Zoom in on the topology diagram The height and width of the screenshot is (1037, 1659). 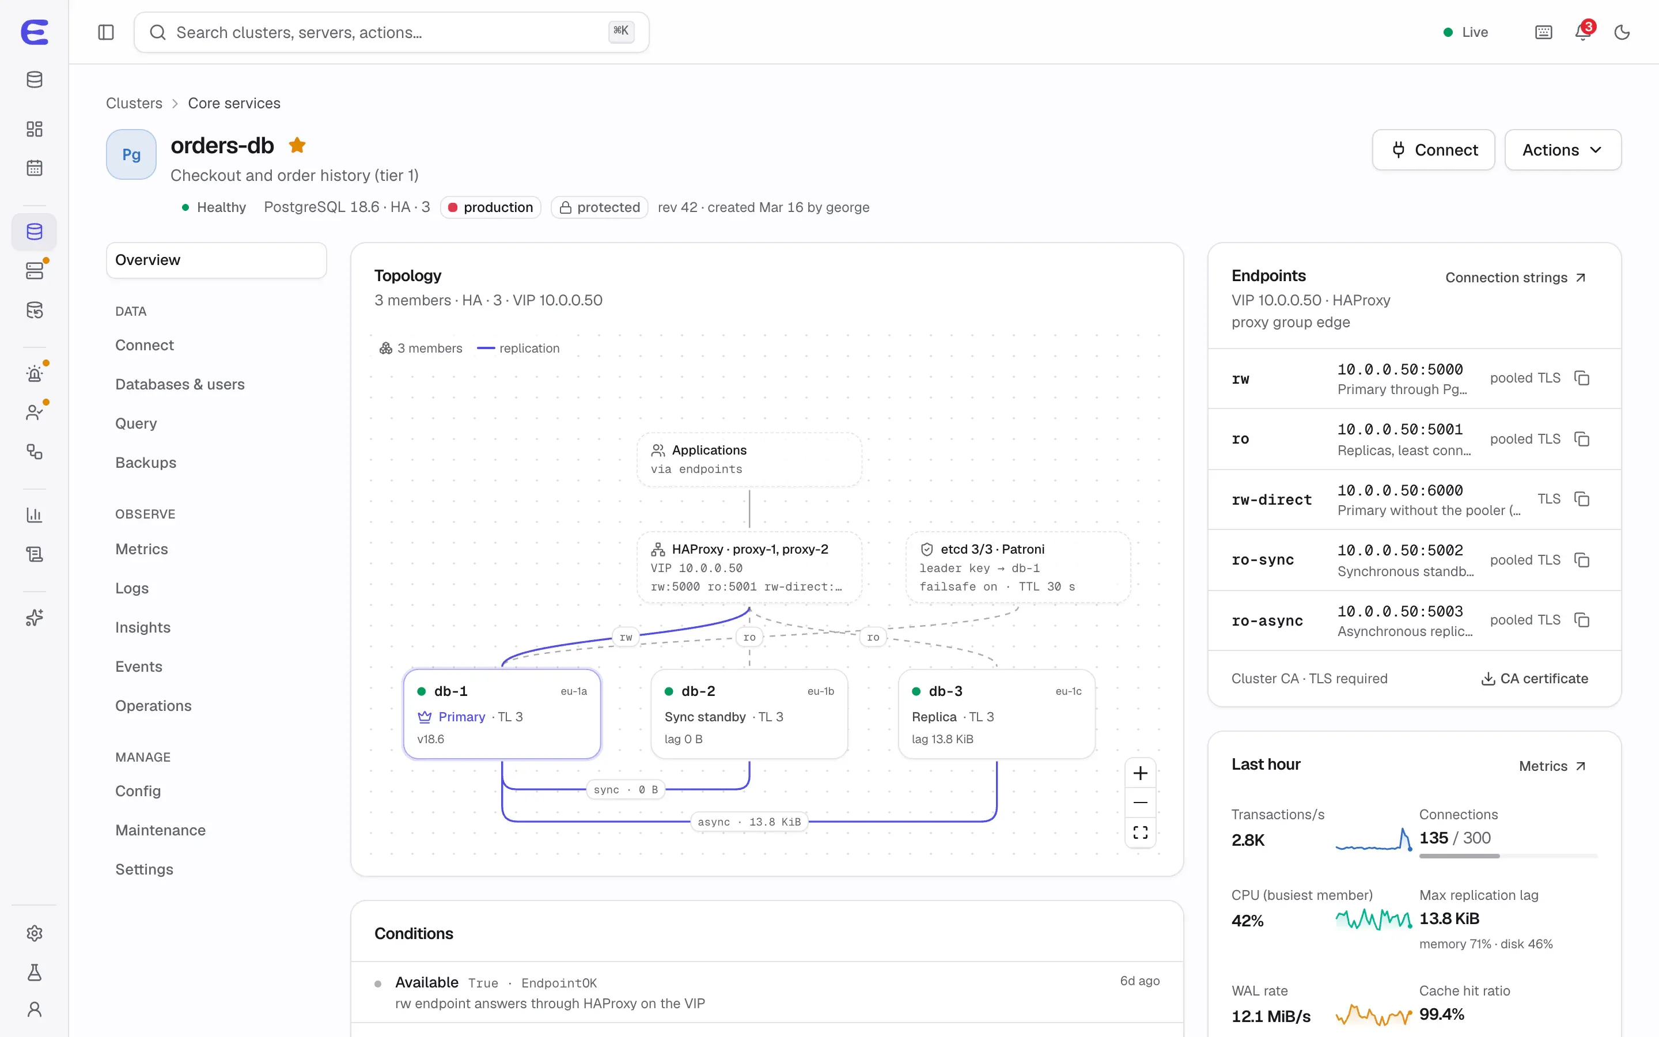click(x=1140, y=774)
